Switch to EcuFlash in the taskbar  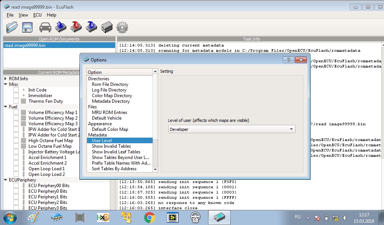coord(219,217)
